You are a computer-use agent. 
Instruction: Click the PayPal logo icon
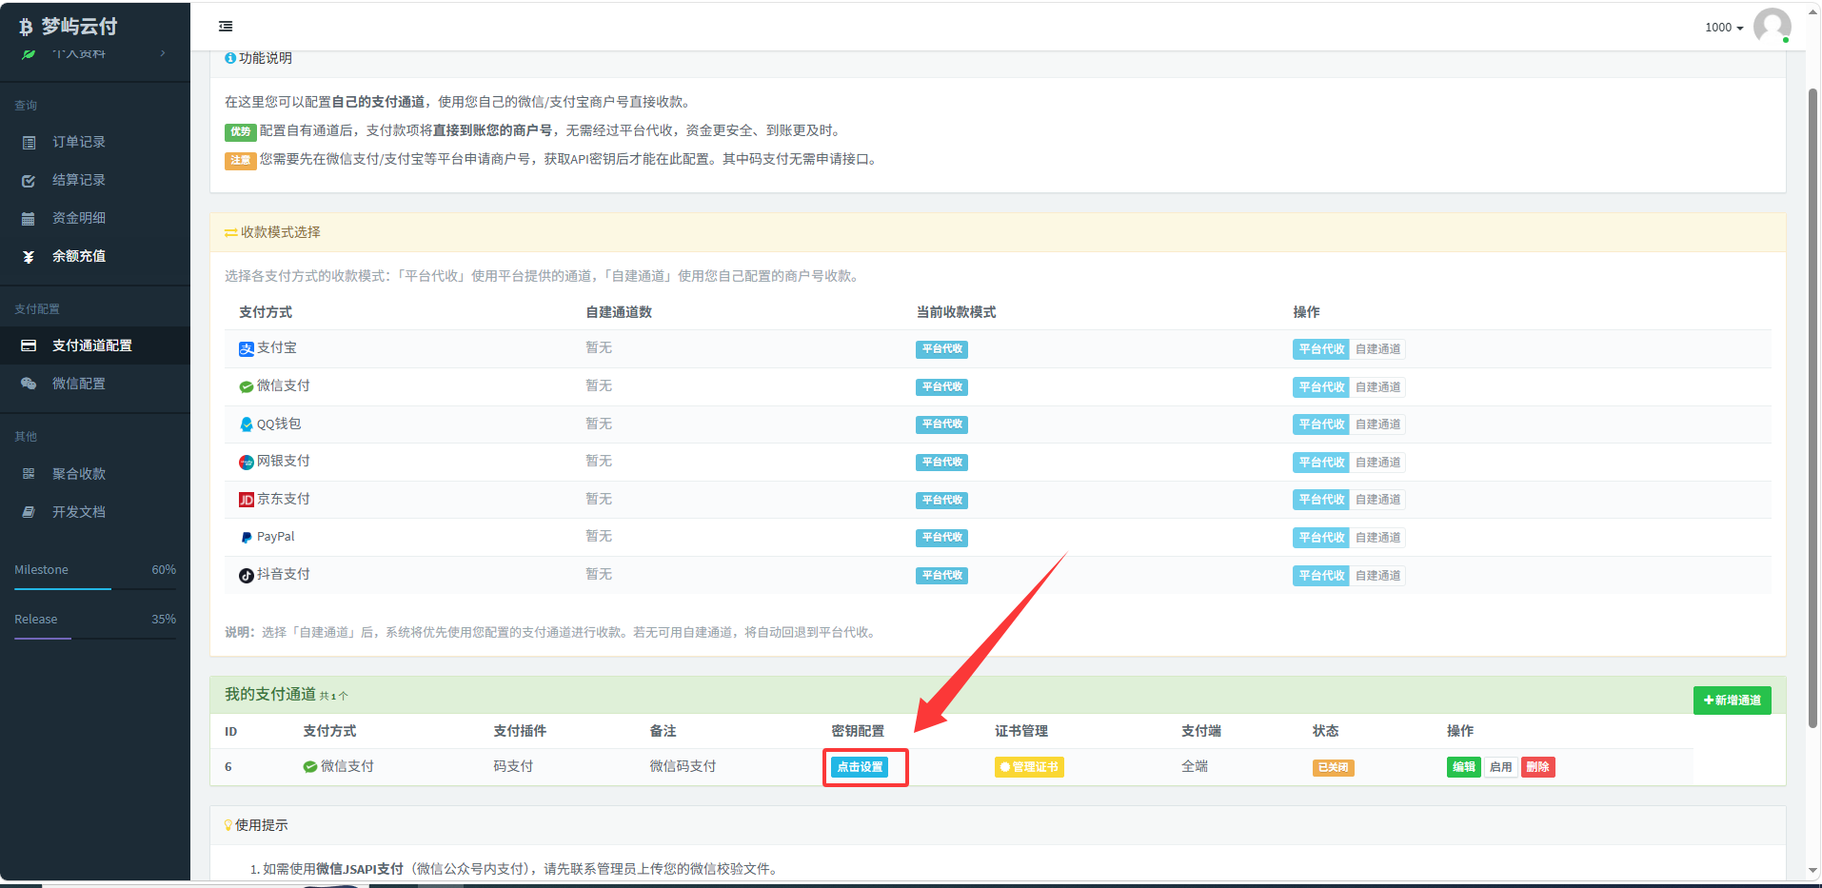point(247,538)
